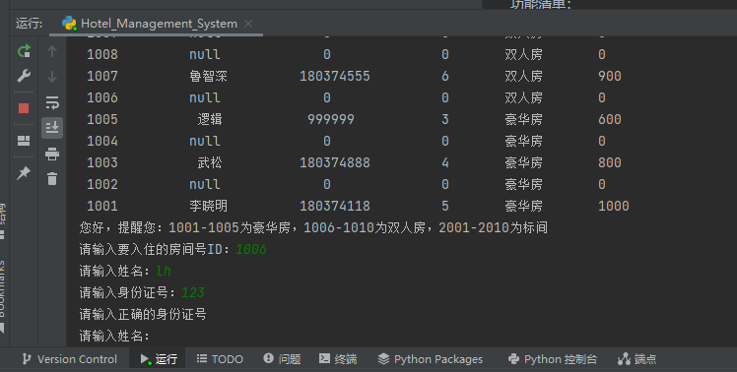Click the guest name 李晓明
The height and width of the screenshot is (372, 737).
tap(208, 206)
